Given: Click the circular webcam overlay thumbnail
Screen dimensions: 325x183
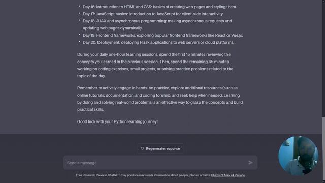Looking at the screenshot, I should [298, 156].
